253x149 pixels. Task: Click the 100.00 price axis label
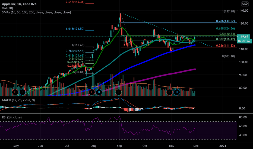[244, 62]
